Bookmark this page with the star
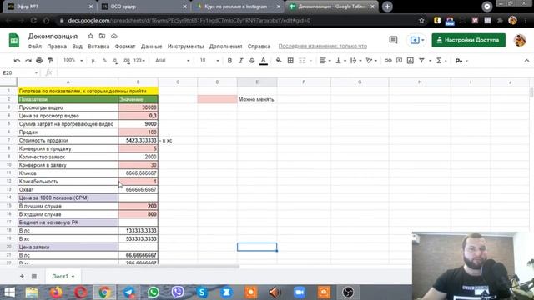 click(421, 20)
